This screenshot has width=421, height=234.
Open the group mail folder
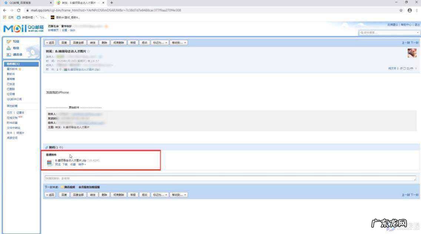[x=11, y=74]
